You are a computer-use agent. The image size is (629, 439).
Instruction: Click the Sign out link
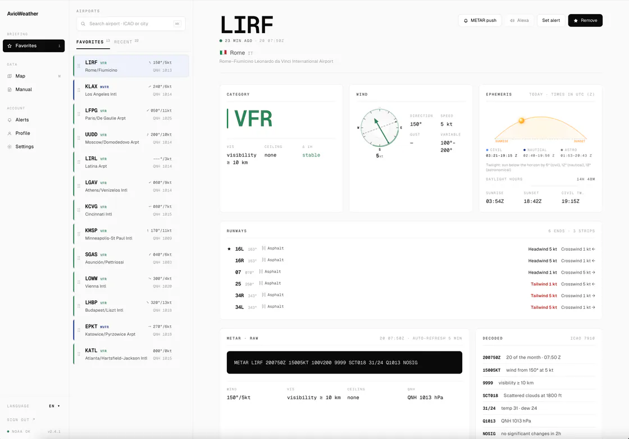(x=21, y=420)
